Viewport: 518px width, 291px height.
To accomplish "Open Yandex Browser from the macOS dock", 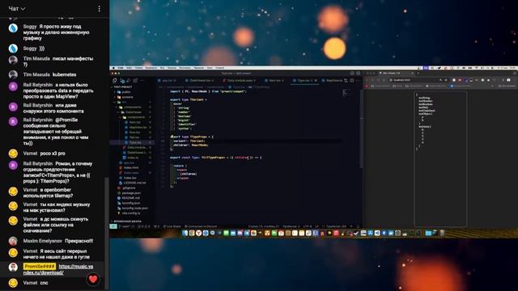I will pos(198,234).
